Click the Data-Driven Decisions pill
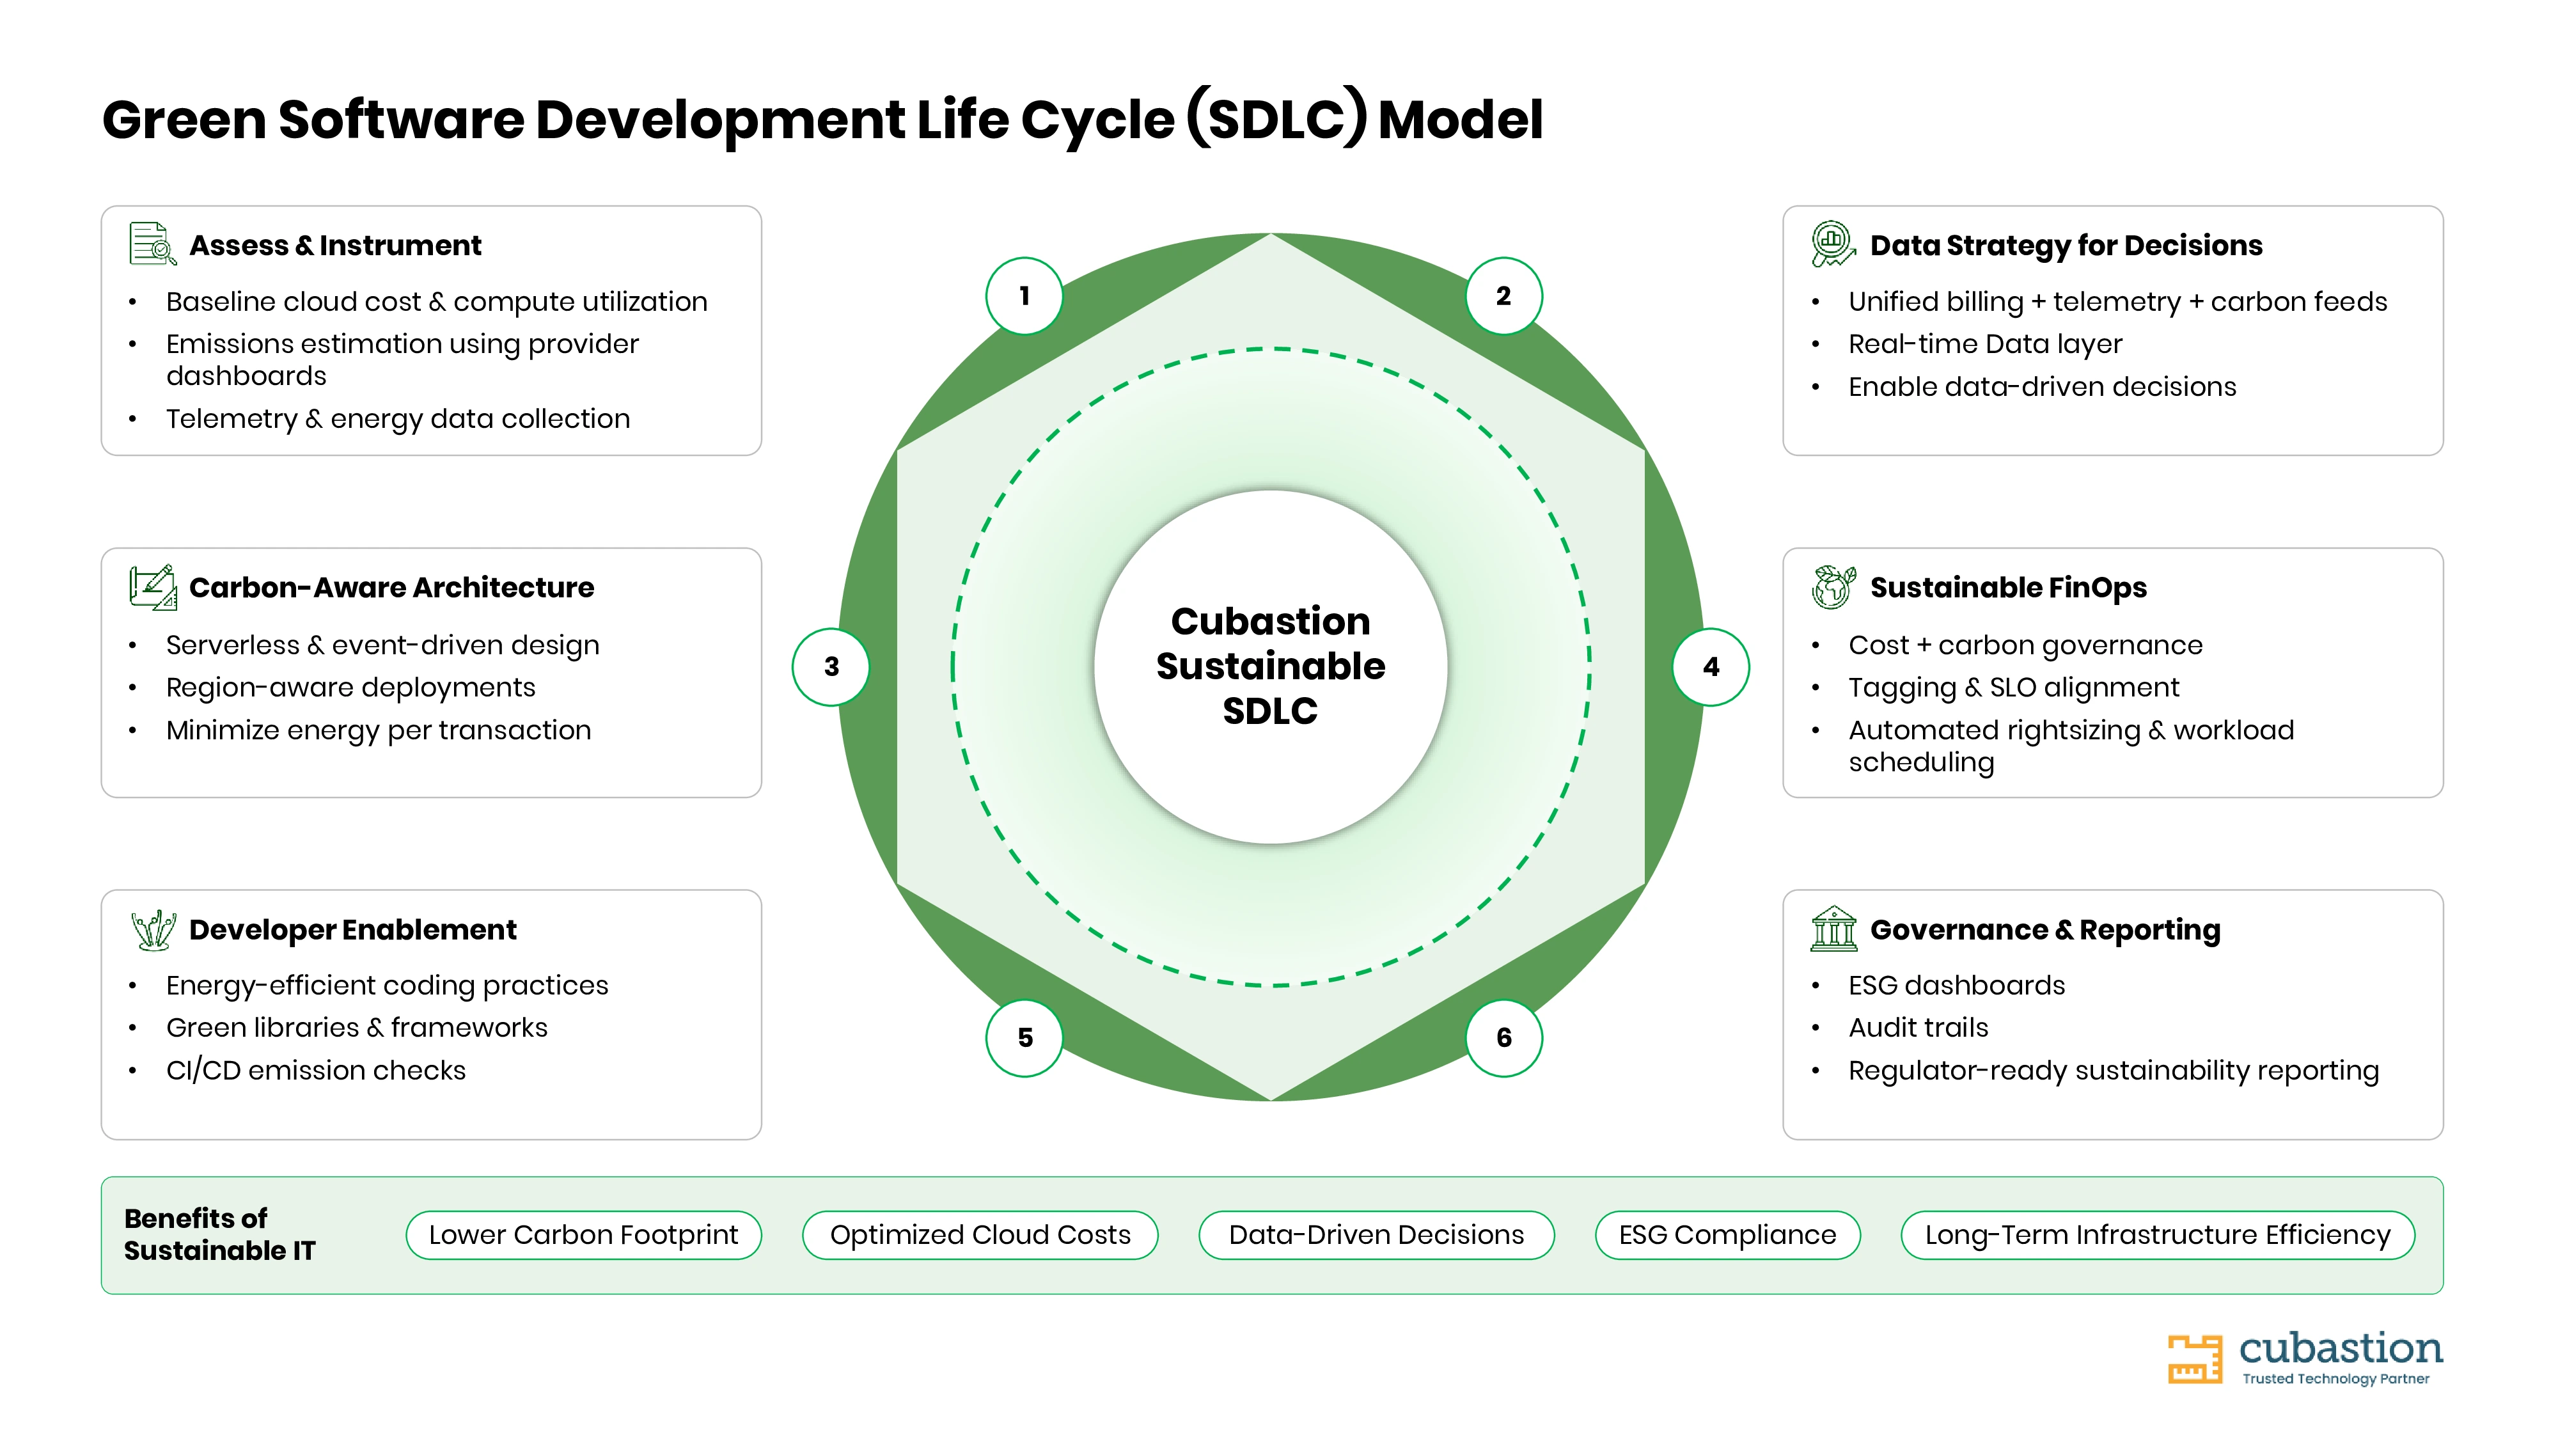2558x1439 pixels. 1376,1234
